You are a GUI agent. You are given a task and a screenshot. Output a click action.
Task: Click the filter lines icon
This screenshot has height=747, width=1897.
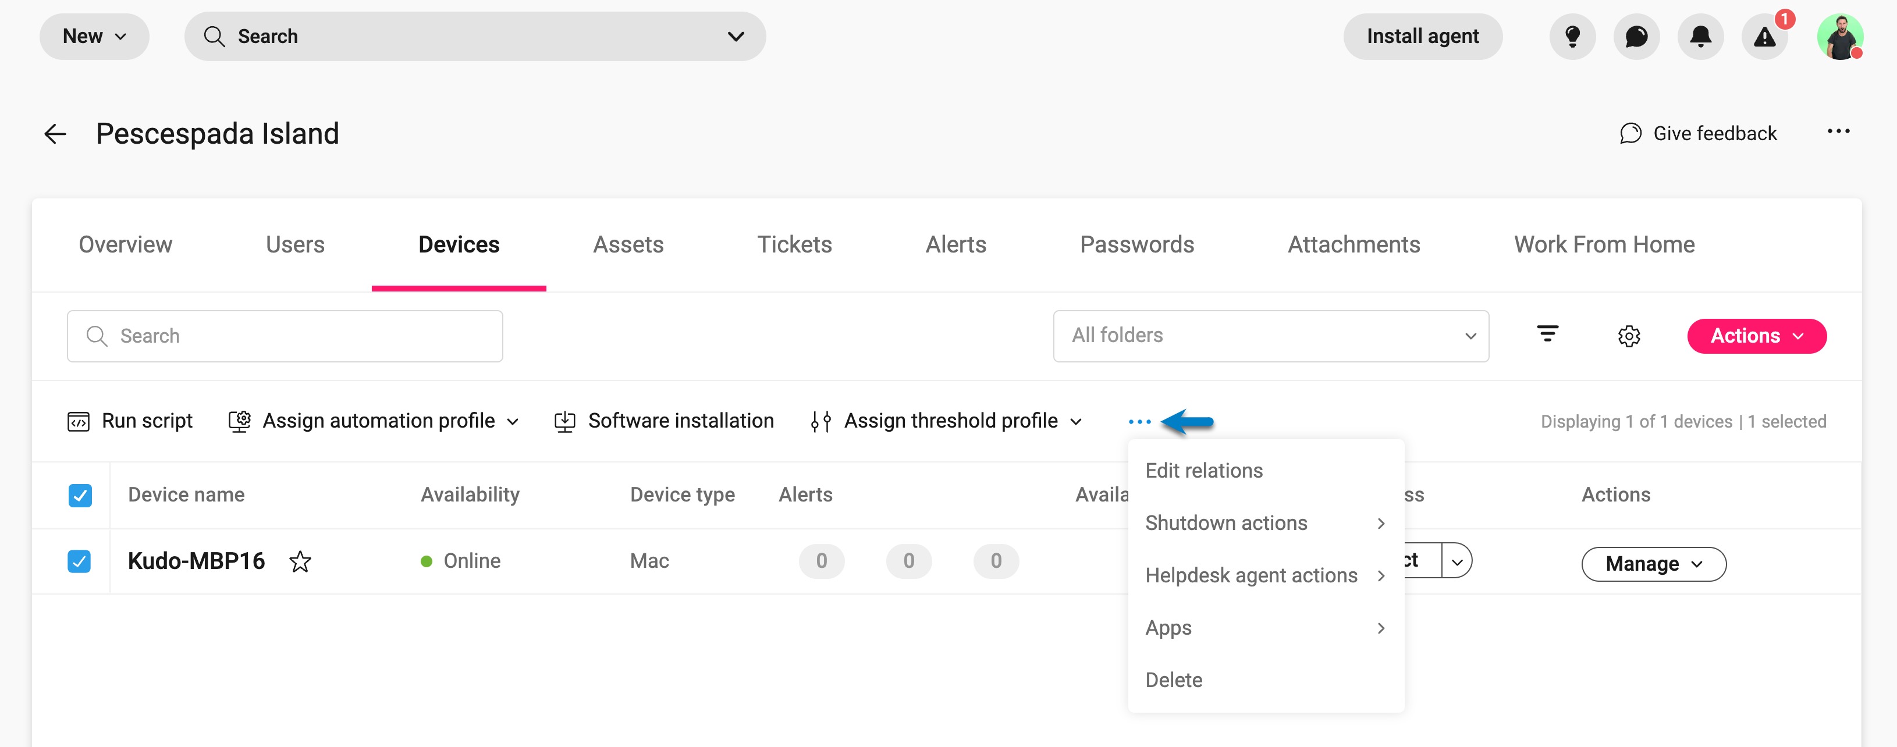[x=1547, y=335]
